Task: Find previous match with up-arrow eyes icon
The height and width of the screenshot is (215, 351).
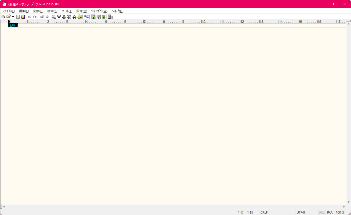Action: 64,17
